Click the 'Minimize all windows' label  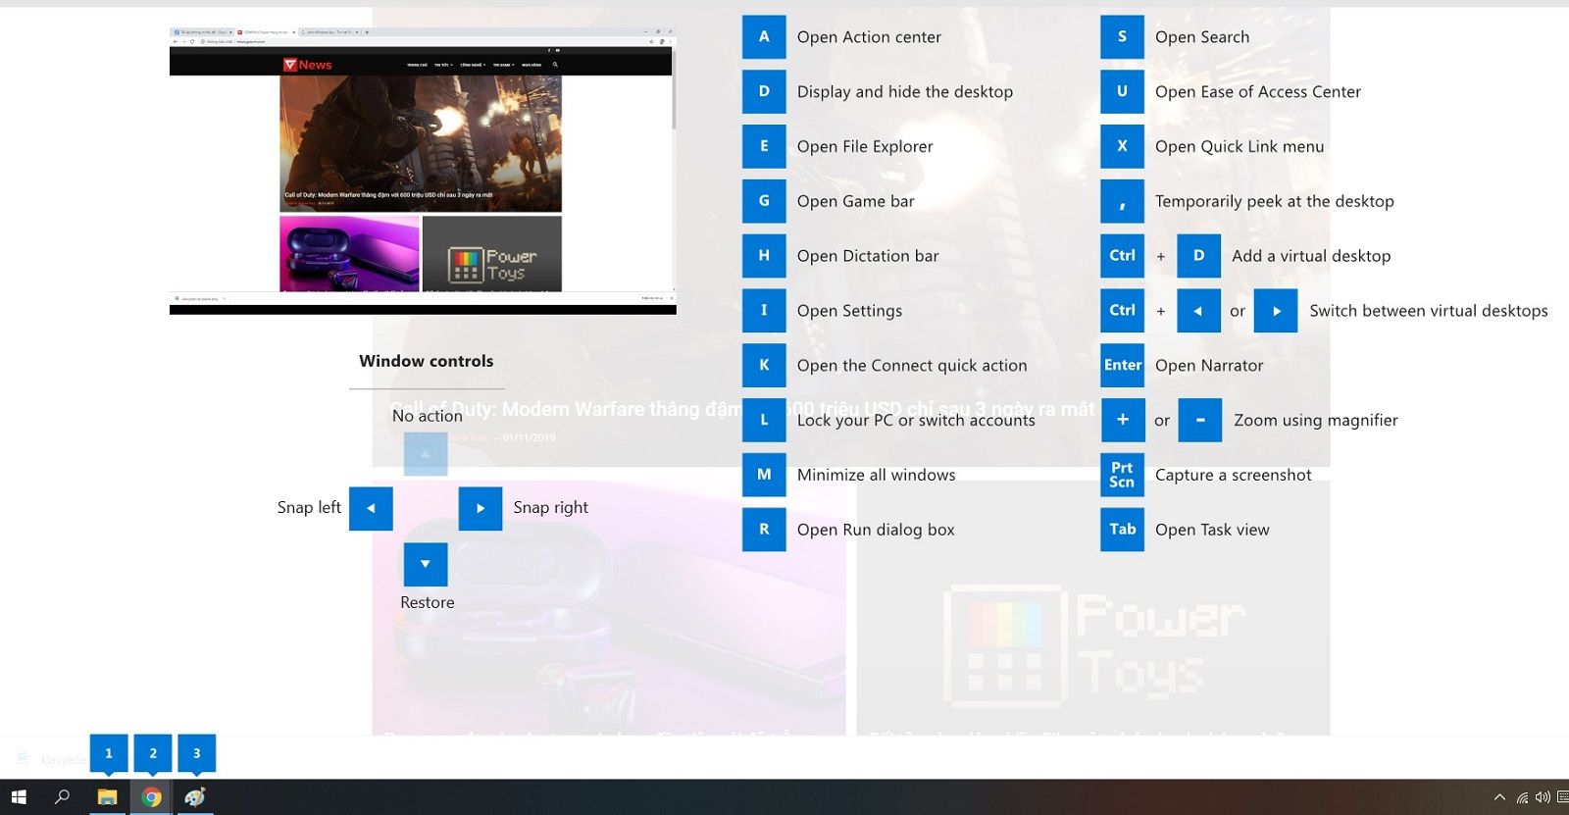coord(877,475)
